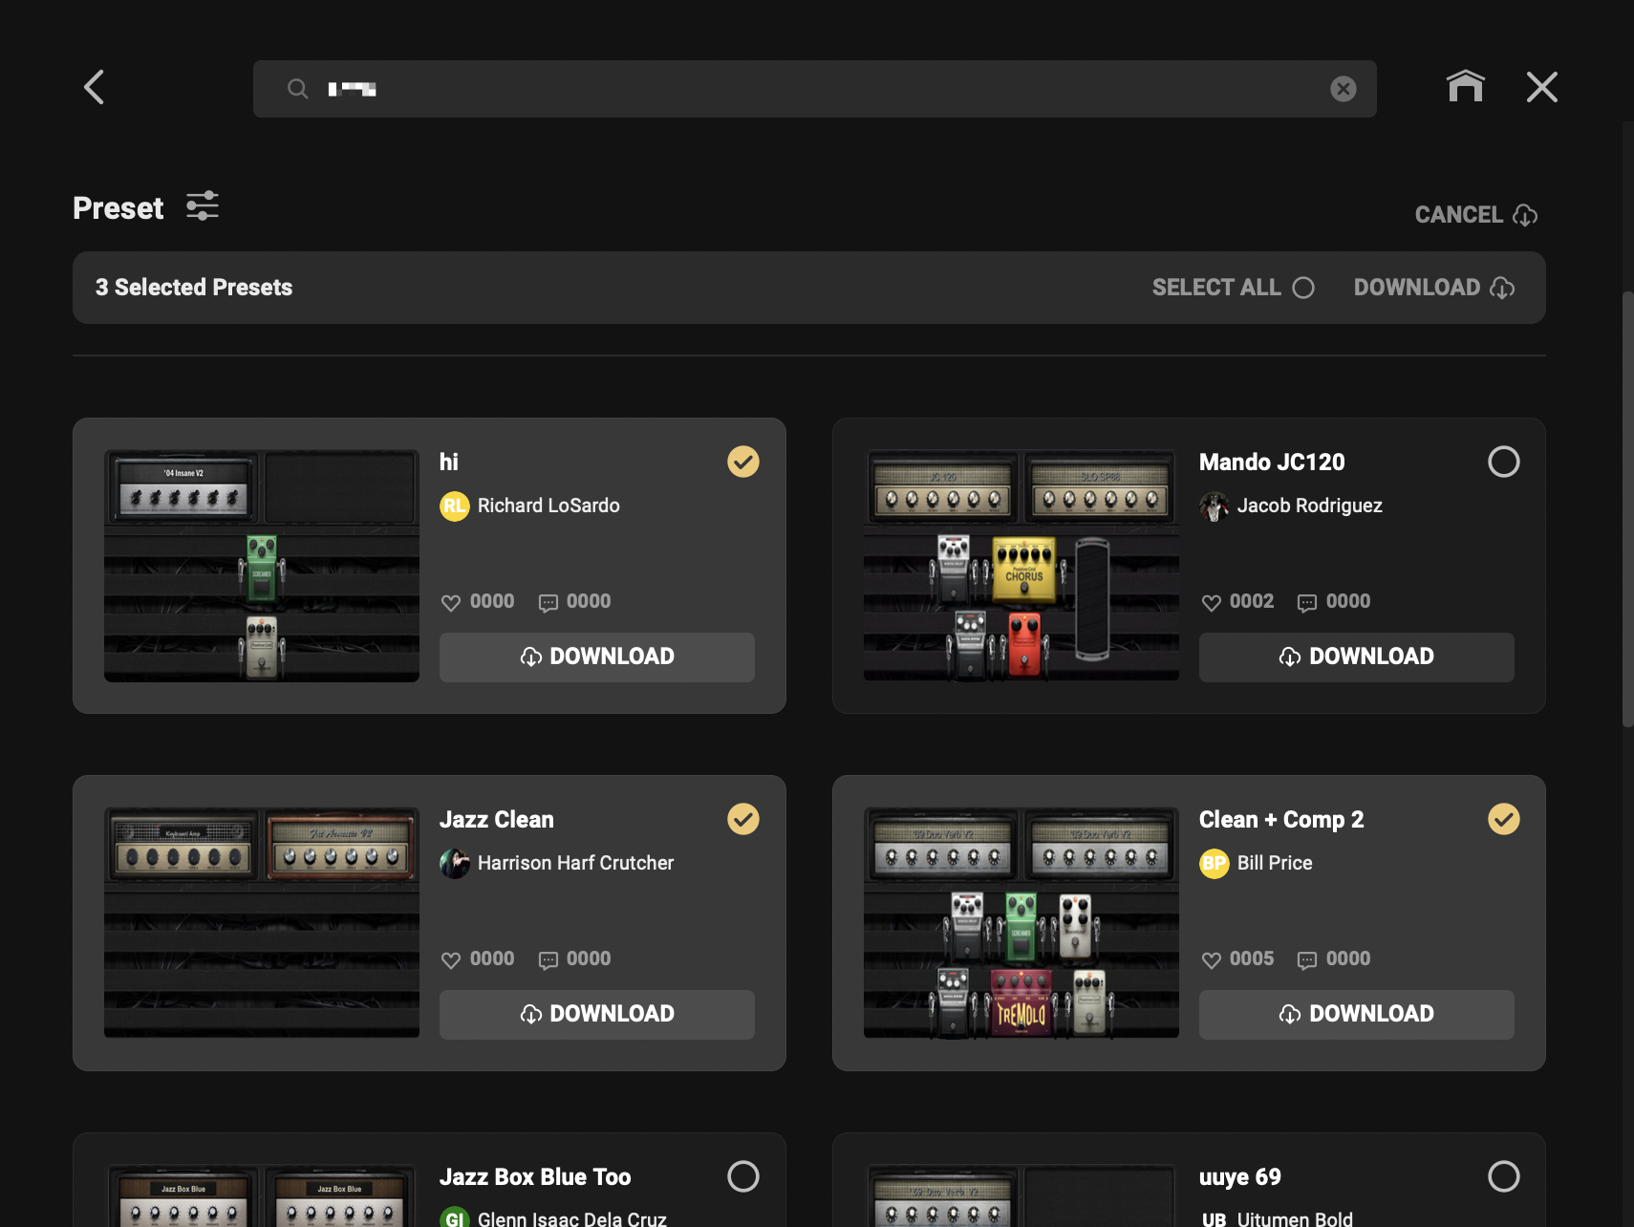Image resolution: width=1634 pixels, height=1227 pixels.
Task: Open Jacob Rodriguez's profile avatar
Action: (1215, 506)
